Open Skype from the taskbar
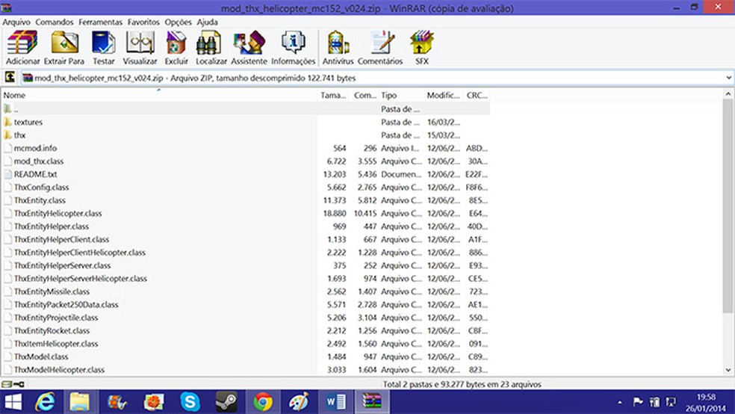Viewport: 735px width, 414px height. pyautogui.click(x=190, y=402)
